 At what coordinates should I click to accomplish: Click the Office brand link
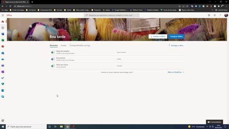click(9, 15)
